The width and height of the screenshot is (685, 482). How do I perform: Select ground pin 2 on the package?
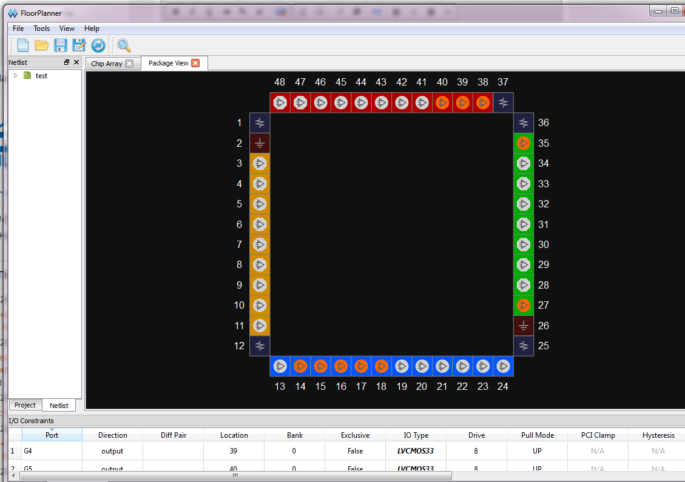[260, 143]
